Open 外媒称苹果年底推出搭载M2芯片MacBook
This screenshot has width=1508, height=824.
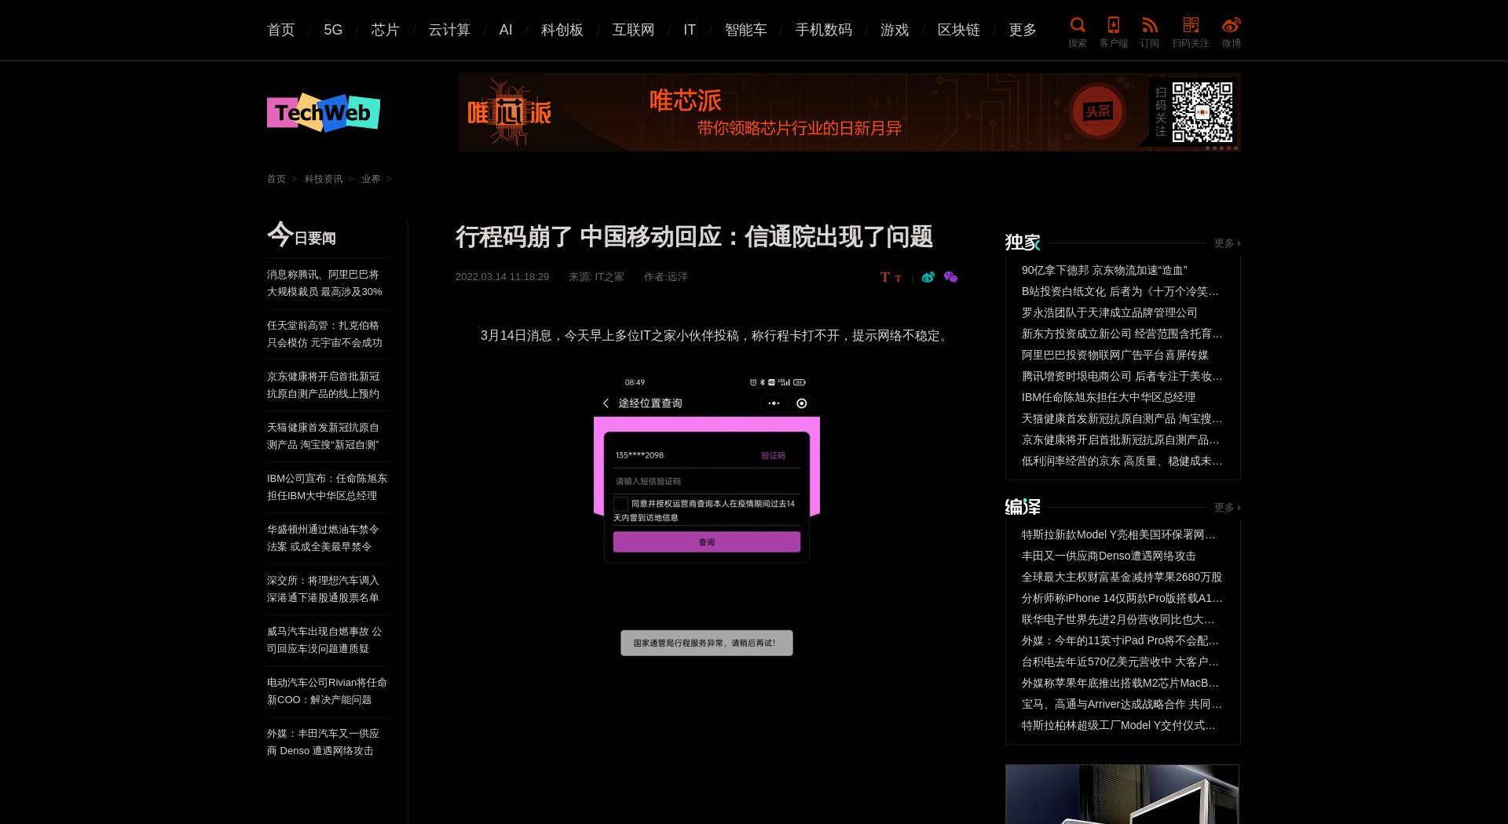tap(1120, 683)
